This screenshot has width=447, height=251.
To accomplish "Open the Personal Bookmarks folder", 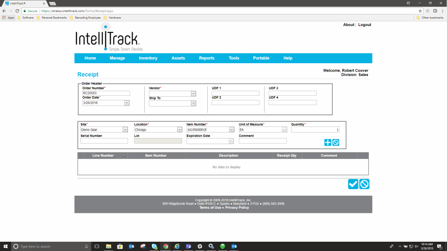I will click(52, 18).
